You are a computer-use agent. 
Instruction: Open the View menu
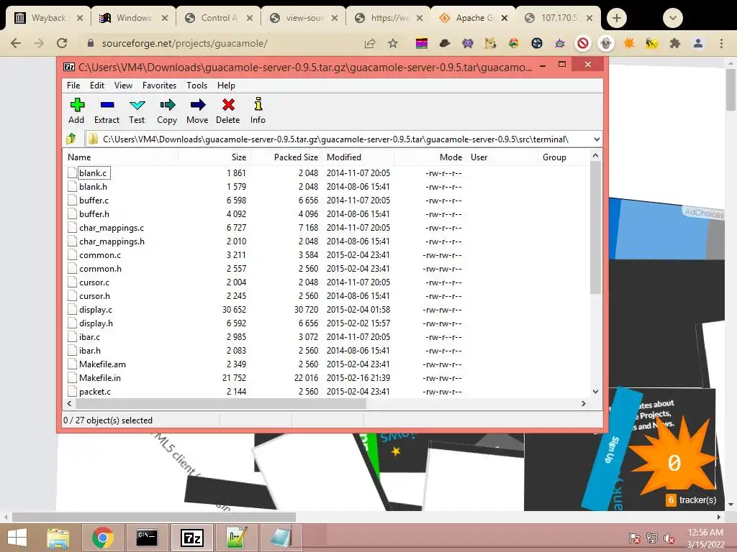[123, 86]
